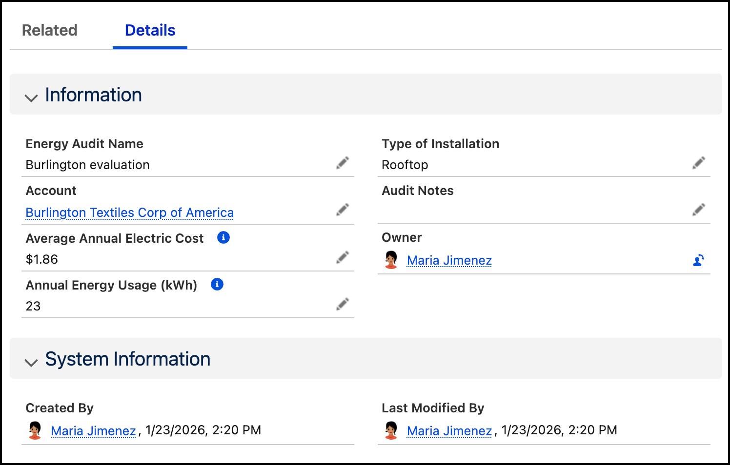
Task: Show the Average Annual Electric Cost help info
Action: (x=223, y=237)
